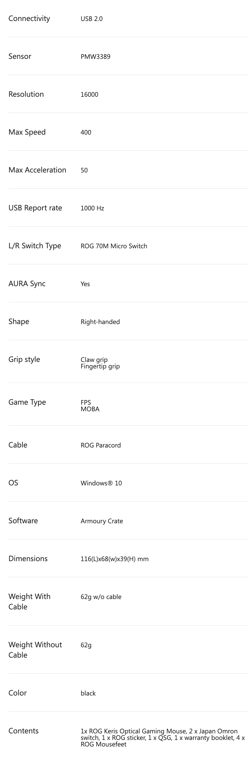Click the Claw grip text
This screenshot has height=765, width=251.
point(94,359)
